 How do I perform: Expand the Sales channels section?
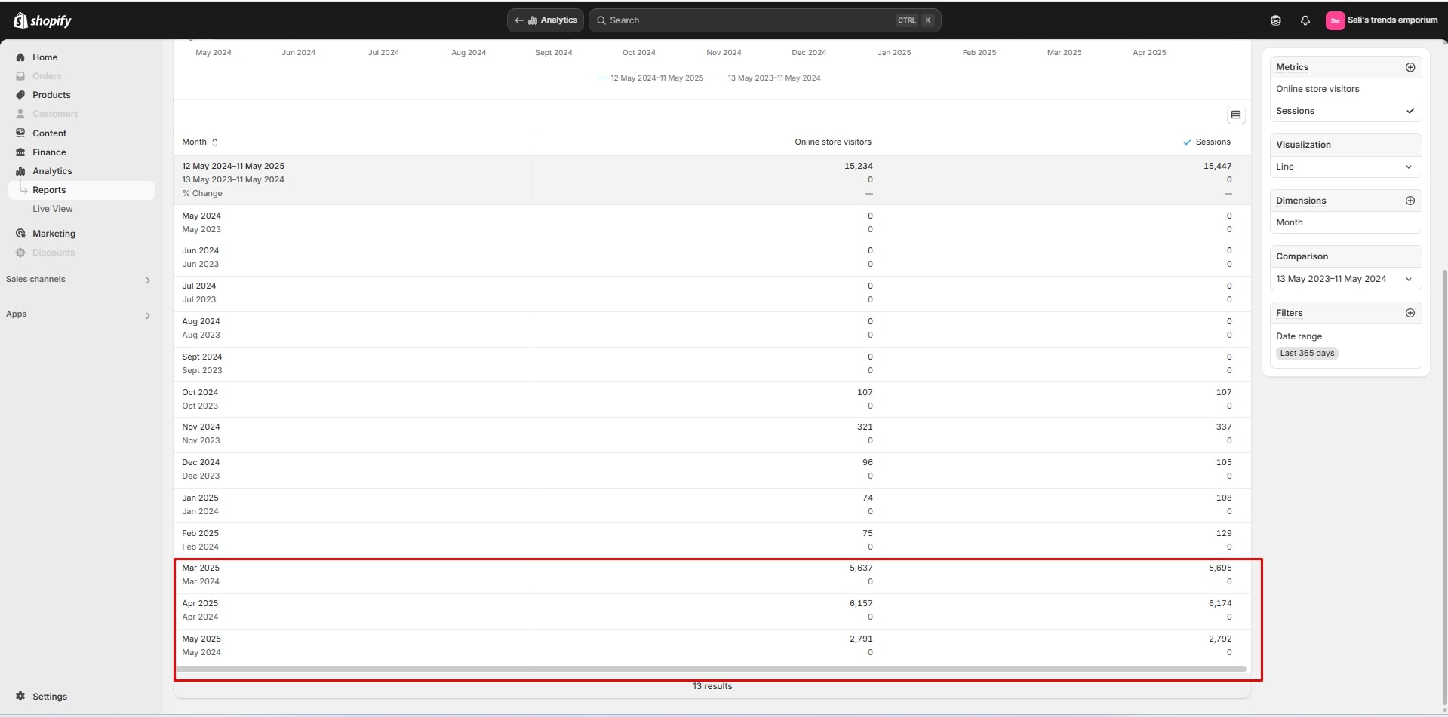point(147,280)
